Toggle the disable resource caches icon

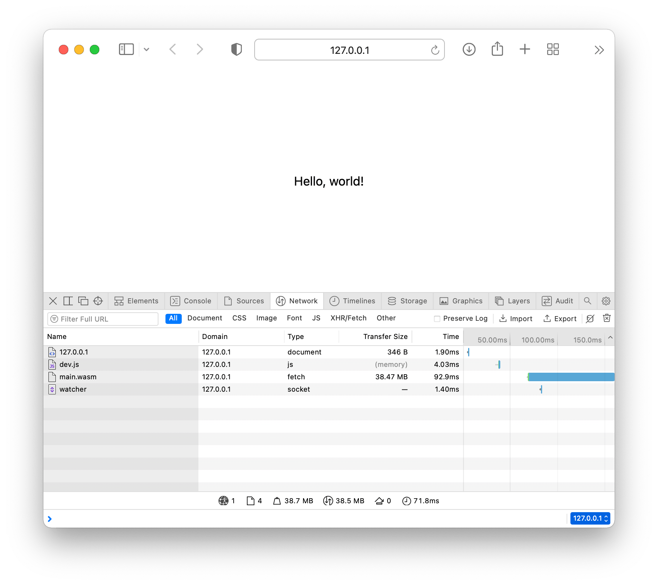point(590,318)
